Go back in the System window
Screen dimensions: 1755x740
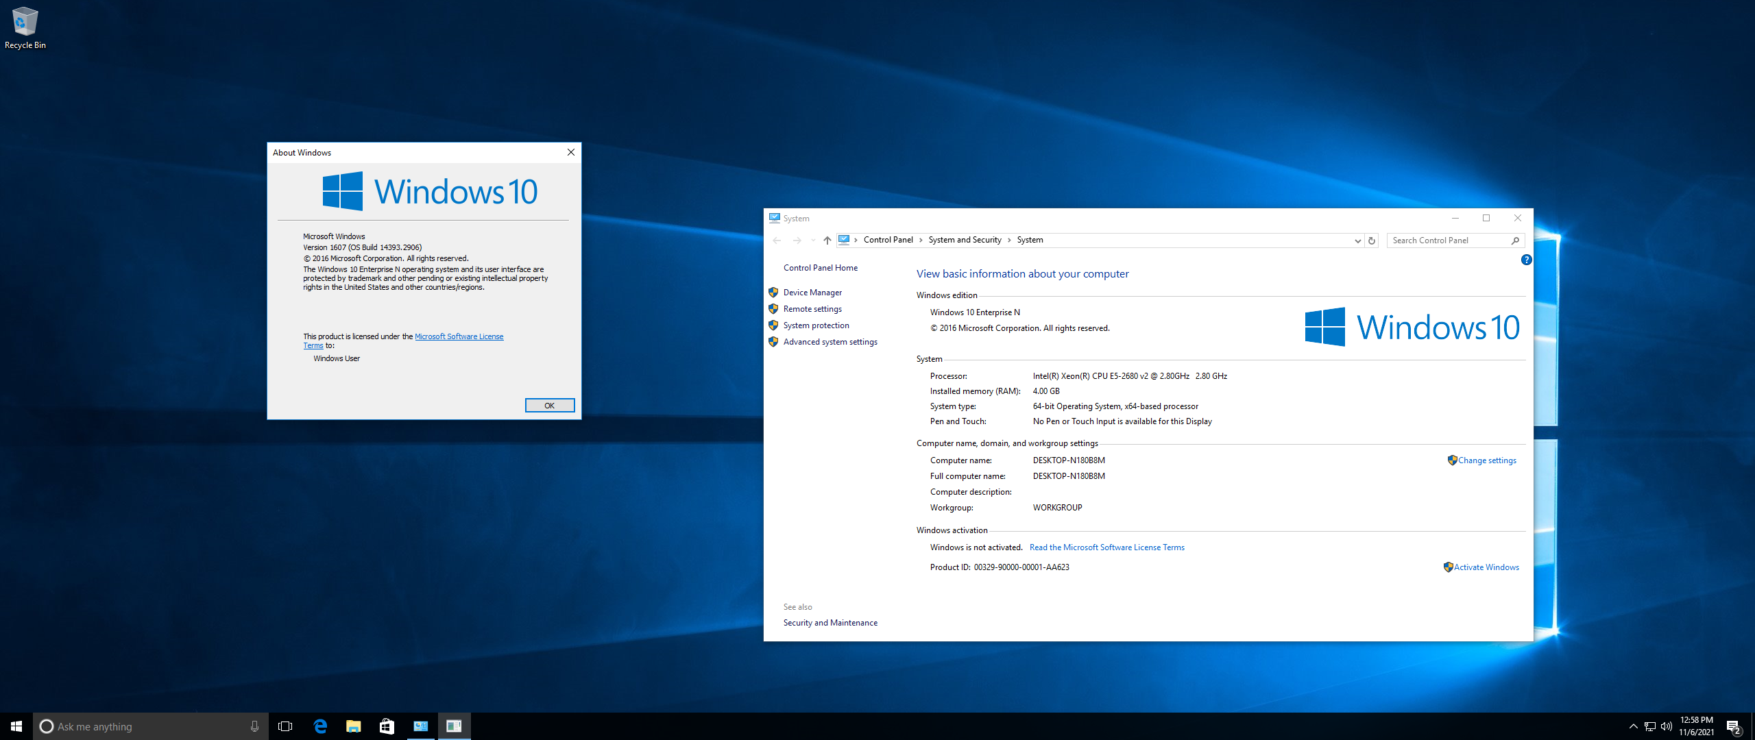777,240
